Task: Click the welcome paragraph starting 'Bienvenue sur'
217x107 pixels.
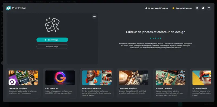Action: (x=155, y=46)
